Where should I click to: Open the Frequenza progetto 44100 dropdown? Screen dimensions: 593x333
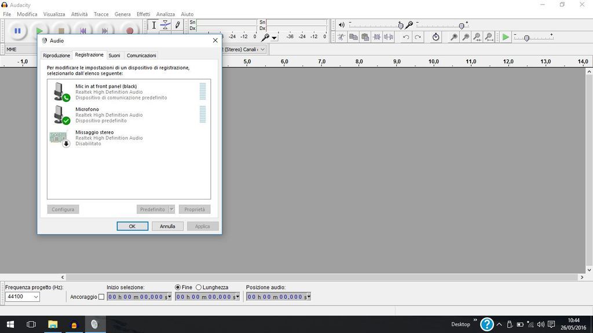pos(35,297)
